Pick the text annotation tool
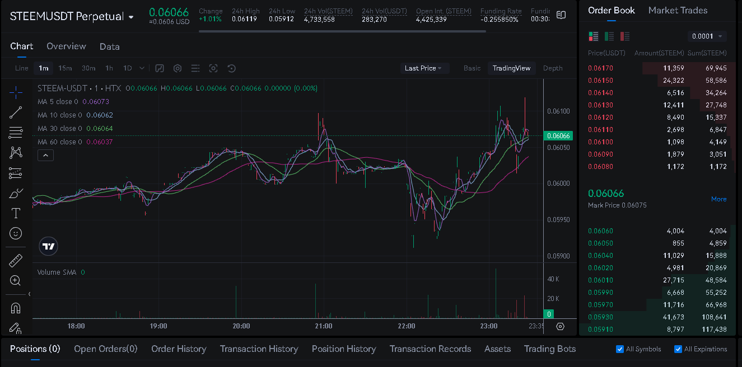Image resolution: width=742 pixels, height=367 pixels. [x=16, y=213]
